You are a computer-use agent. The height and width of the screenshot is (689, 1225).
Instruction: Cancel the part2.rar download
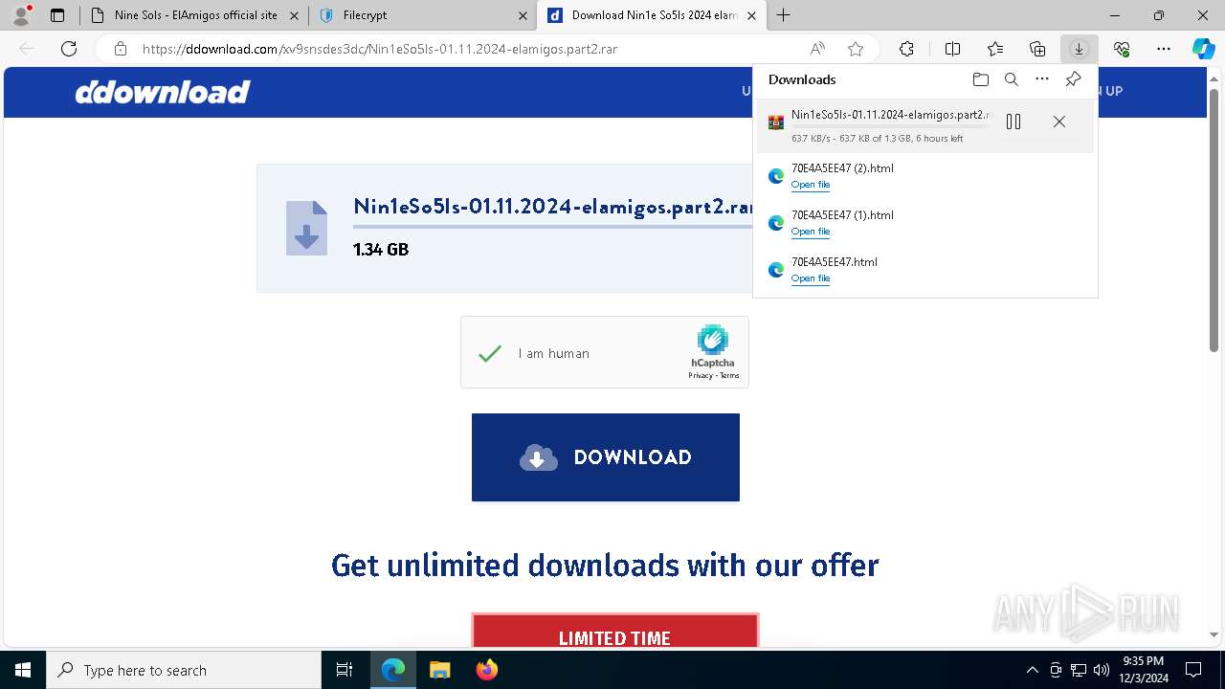(1059, 122)
